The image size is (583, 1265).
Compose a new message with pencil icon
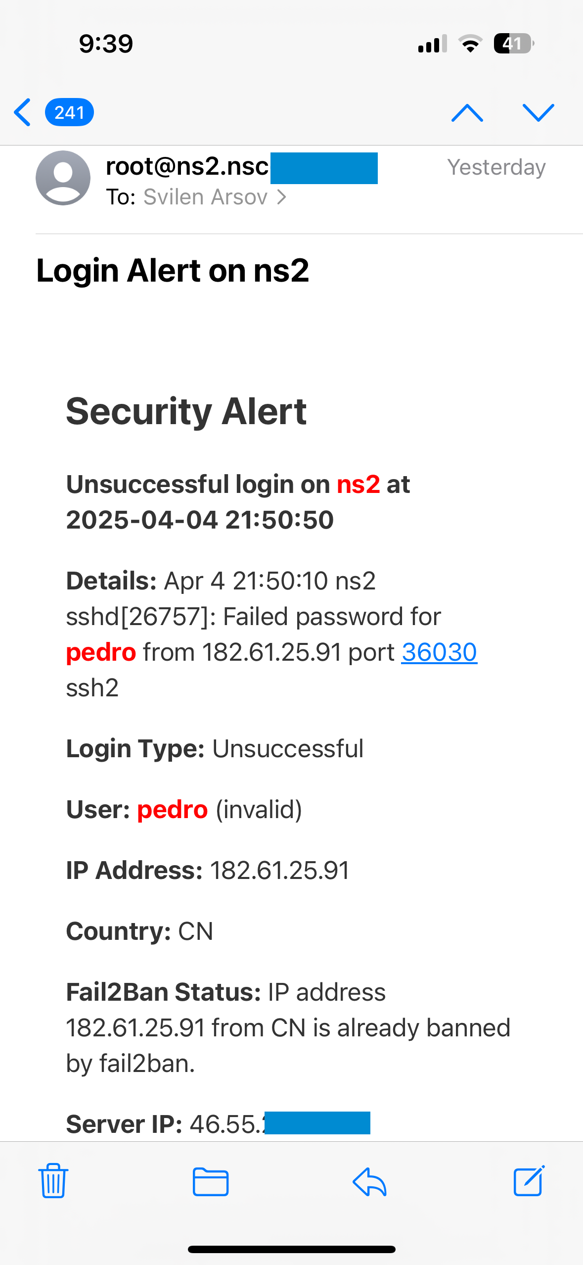coord(529,1181)
